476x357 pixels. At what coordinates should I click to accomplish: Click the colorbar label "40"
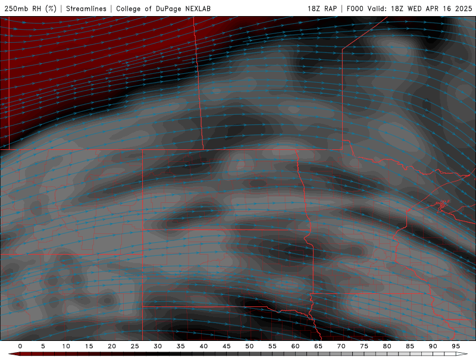(x=203, y=346)
